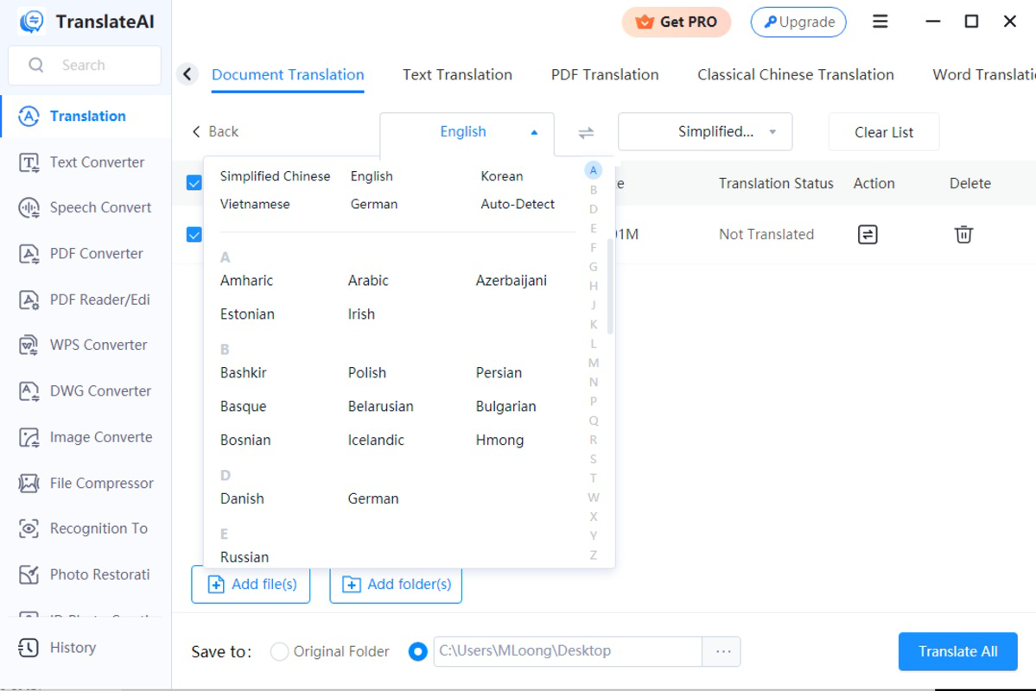Screen dimensions: 1036x691
Task: Open the hamburger menu
Action: pos(880,22)
